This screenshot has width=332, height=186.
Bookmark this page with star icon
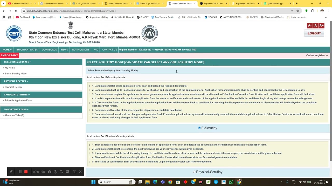[x=298, y=11]
